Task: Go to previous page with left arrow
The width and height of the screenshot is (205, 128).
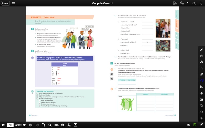Action: tap(3, 125)
